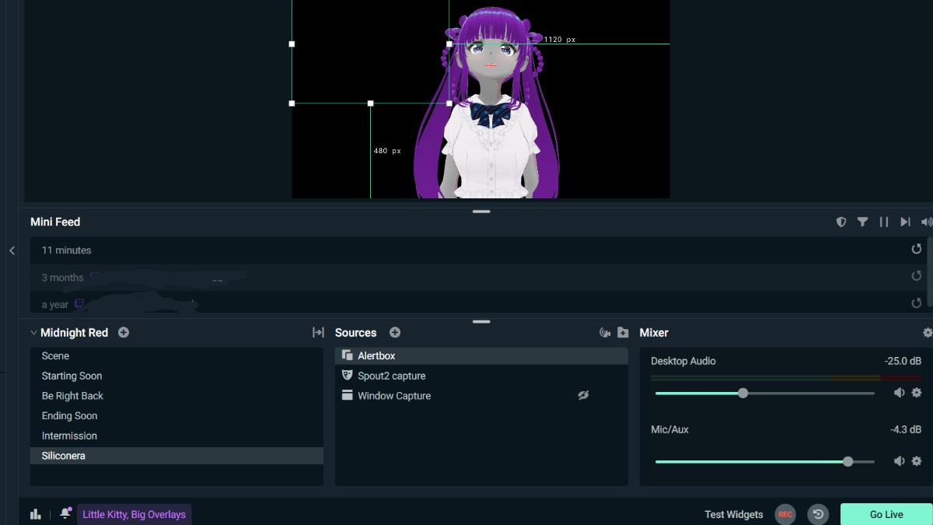Open Mixer settings gear in panel header
The height and width of the screenshot is (525, 933).
(x=927, y=332)
